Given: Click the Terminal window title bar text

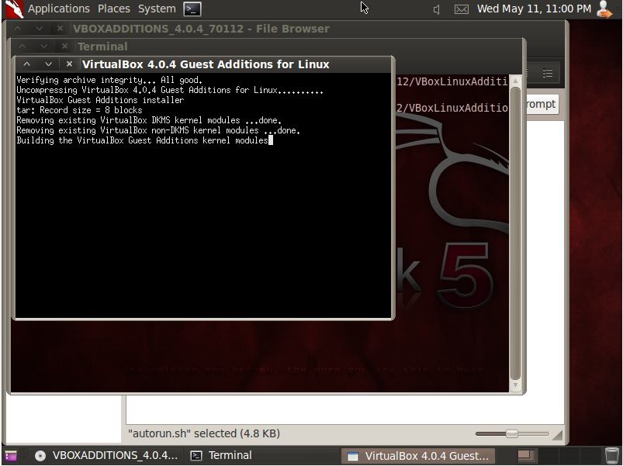Looking at the screenshot, I should [102, 47].
